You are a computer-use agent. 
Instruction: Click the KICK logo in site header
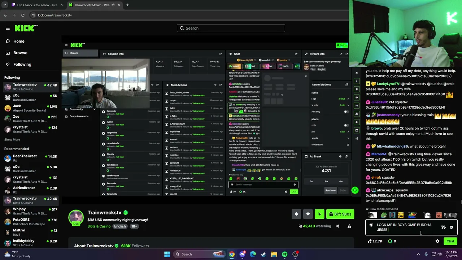(x=26, y=28)
